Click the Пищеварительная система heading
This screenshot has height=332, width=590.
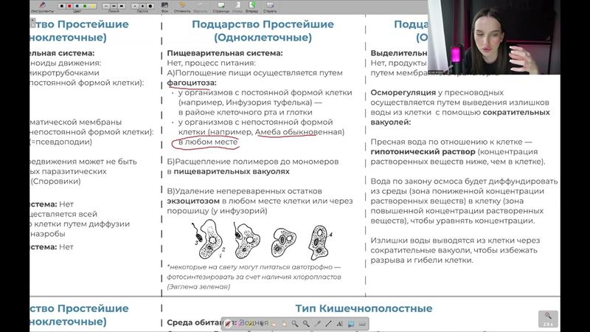coord(225,53)
